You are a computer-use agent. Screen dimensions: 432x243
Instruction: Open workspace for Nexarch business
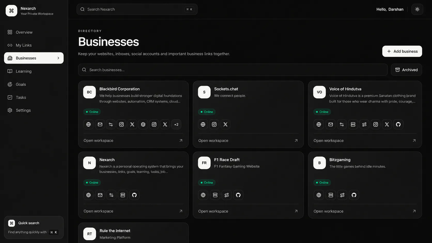[x=133, y=211]
